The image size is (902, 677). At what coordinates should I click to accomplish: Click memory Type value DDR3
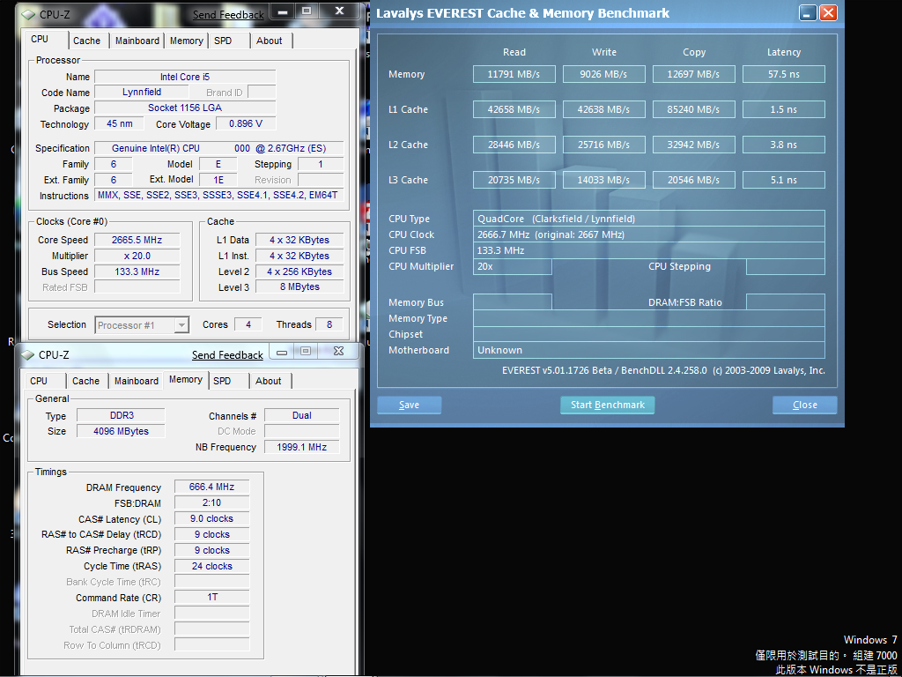[x=122, y=415]
